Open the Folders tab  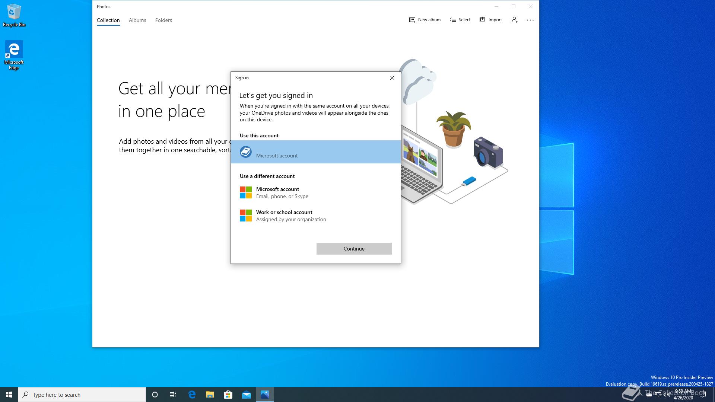[163, 20]
